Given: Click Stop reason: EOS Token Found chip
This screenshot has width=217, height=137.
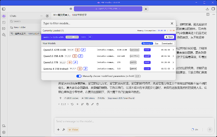Looking at the screenshot, I should tap(121, 98).
